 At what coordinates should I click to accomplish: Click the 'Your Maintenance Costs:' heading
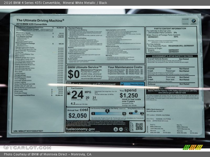click(x=125, y=67)
